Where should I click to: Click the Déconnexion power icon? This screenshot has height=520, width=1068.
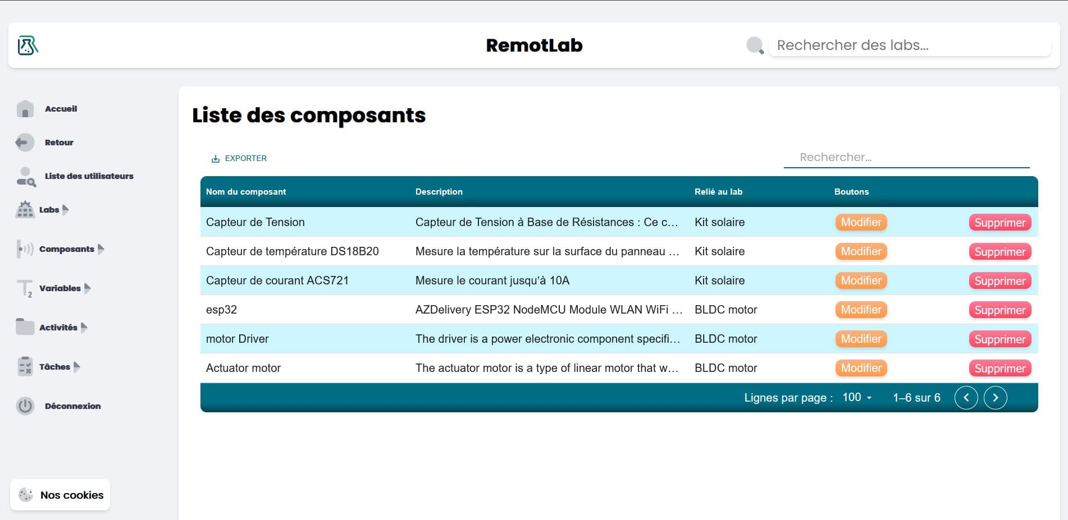point(25,406)
